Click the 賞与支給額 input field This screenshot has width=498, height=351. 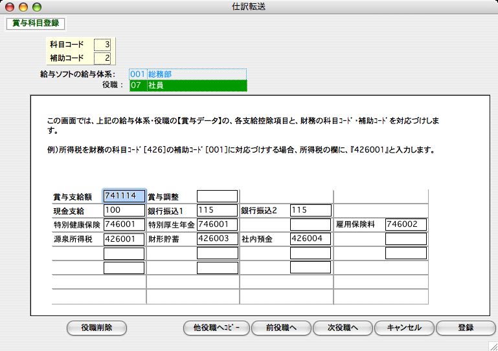[x=124, y=196]
